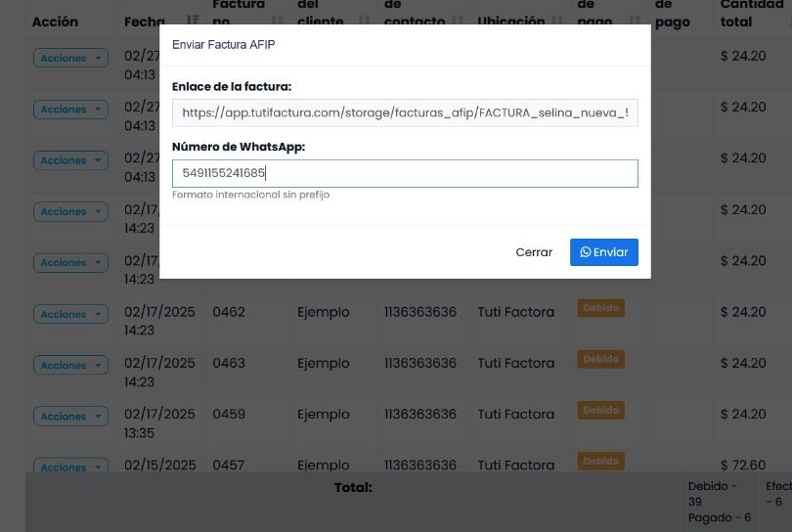Expand the Acciones menu for invoice 0463
Screen dimensions: 792x532
pos(70,365)
